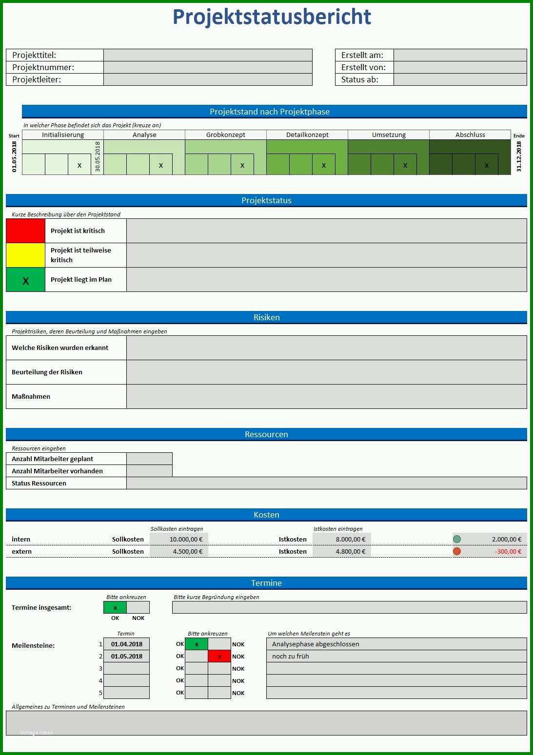The image size is (533, 755).
Task: Click the green status indicator for intern costs
Action: (457, 539)
